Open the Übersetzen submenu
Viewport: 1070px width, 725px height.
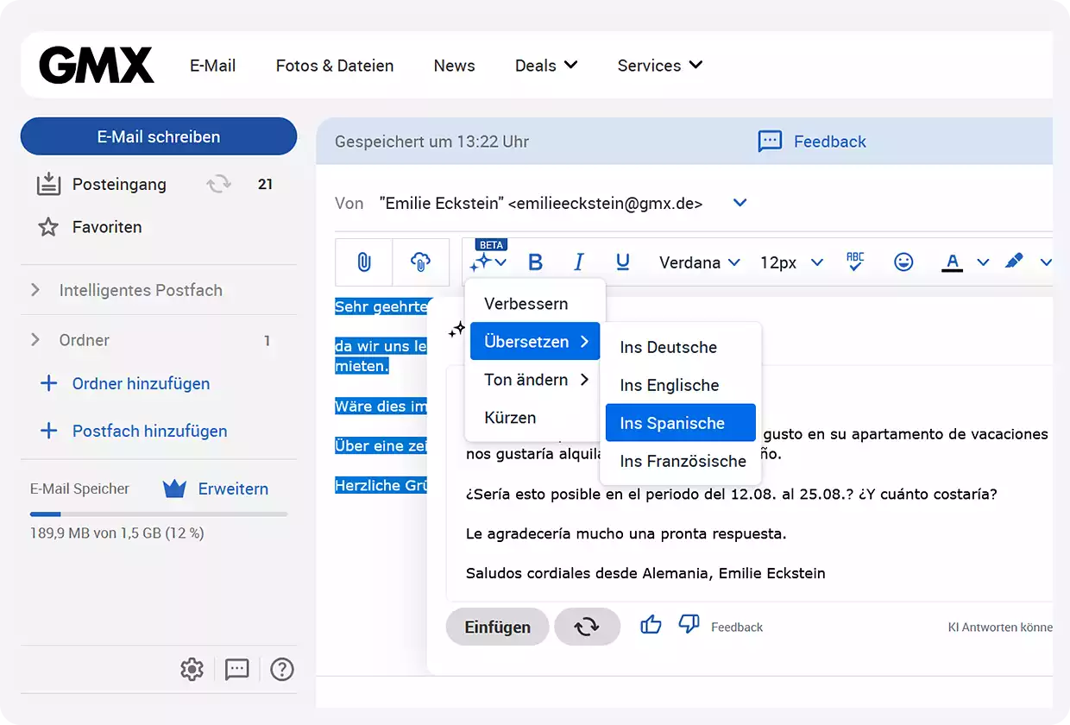pyautogui.click(x=535, y=342)
